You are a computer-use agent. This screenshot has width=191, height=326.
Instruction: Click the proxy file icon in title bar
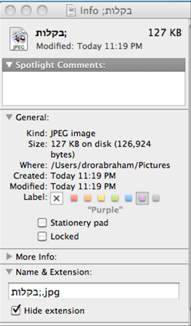click(71, 10)
